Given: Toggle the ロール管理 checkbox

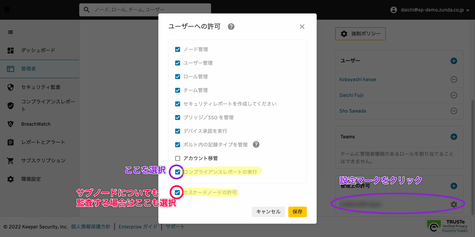Looking at the screenshot, I should (x=178, y=77).
